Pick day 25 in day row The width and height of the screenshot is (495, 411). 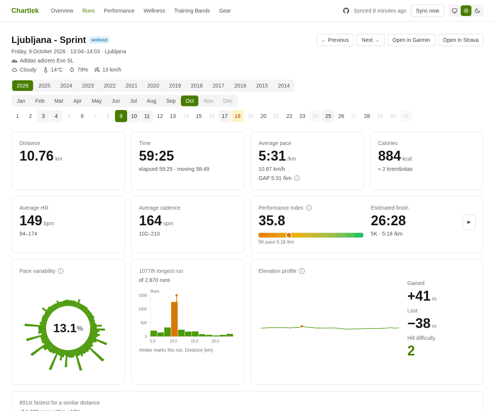(328, 116)
